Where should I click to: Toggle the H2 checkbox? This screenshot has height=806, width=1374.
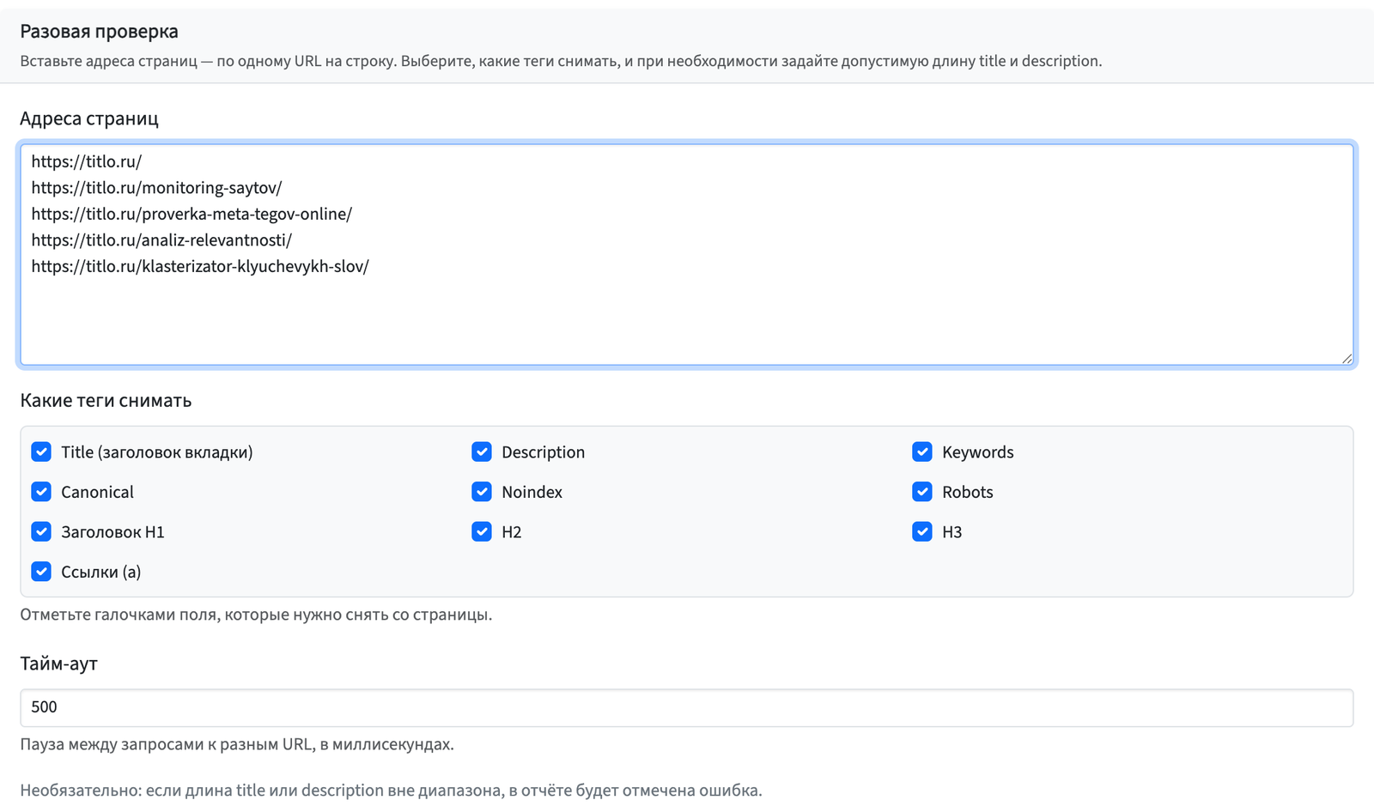coord(482,531)
